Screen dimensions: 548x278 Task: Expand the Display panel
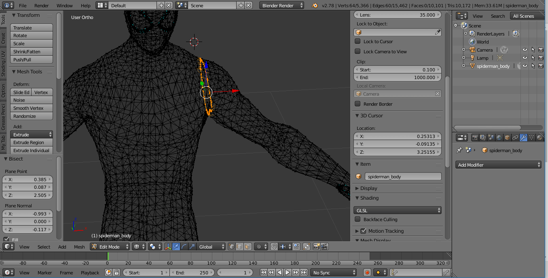(368, 188)
